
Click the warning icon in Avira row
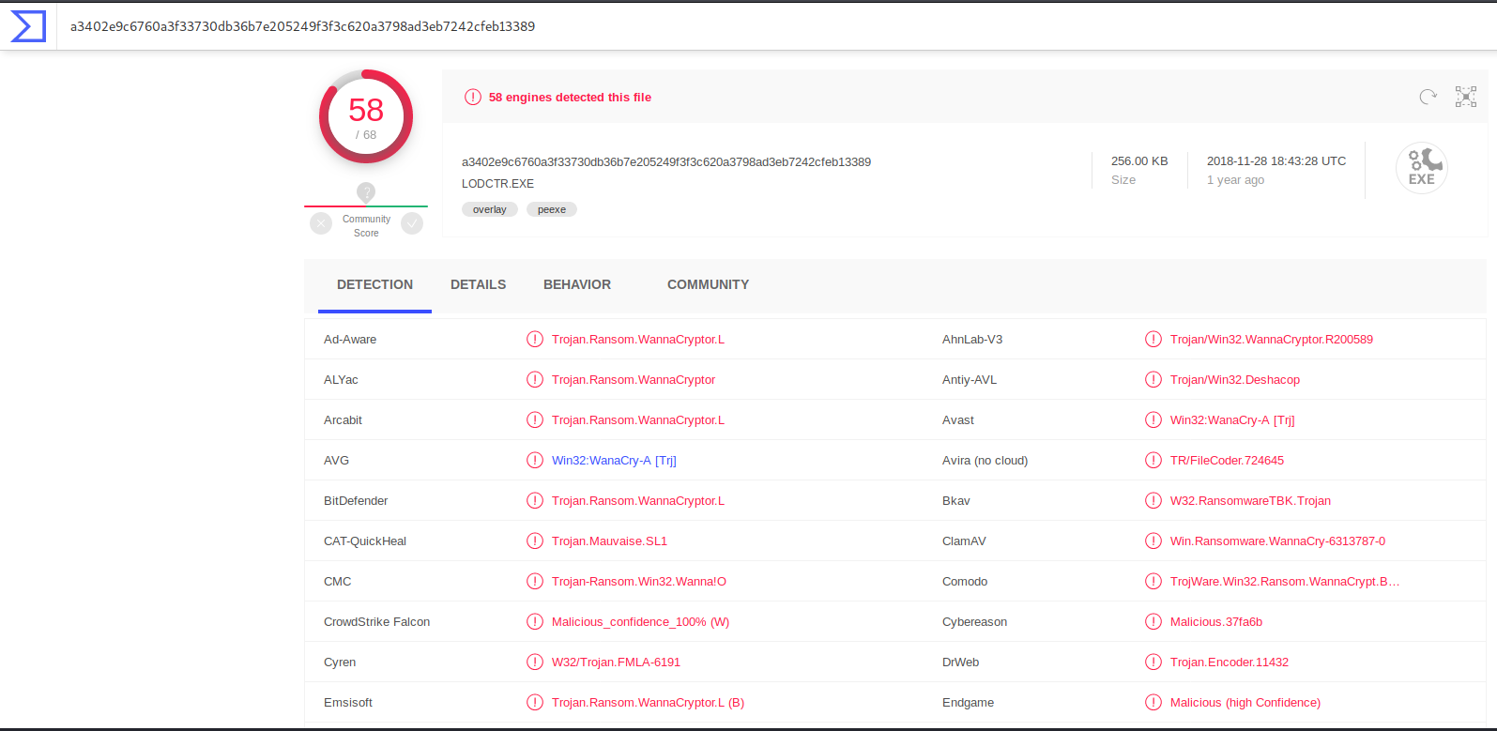pyautogui.click(x=1153, y=460)
